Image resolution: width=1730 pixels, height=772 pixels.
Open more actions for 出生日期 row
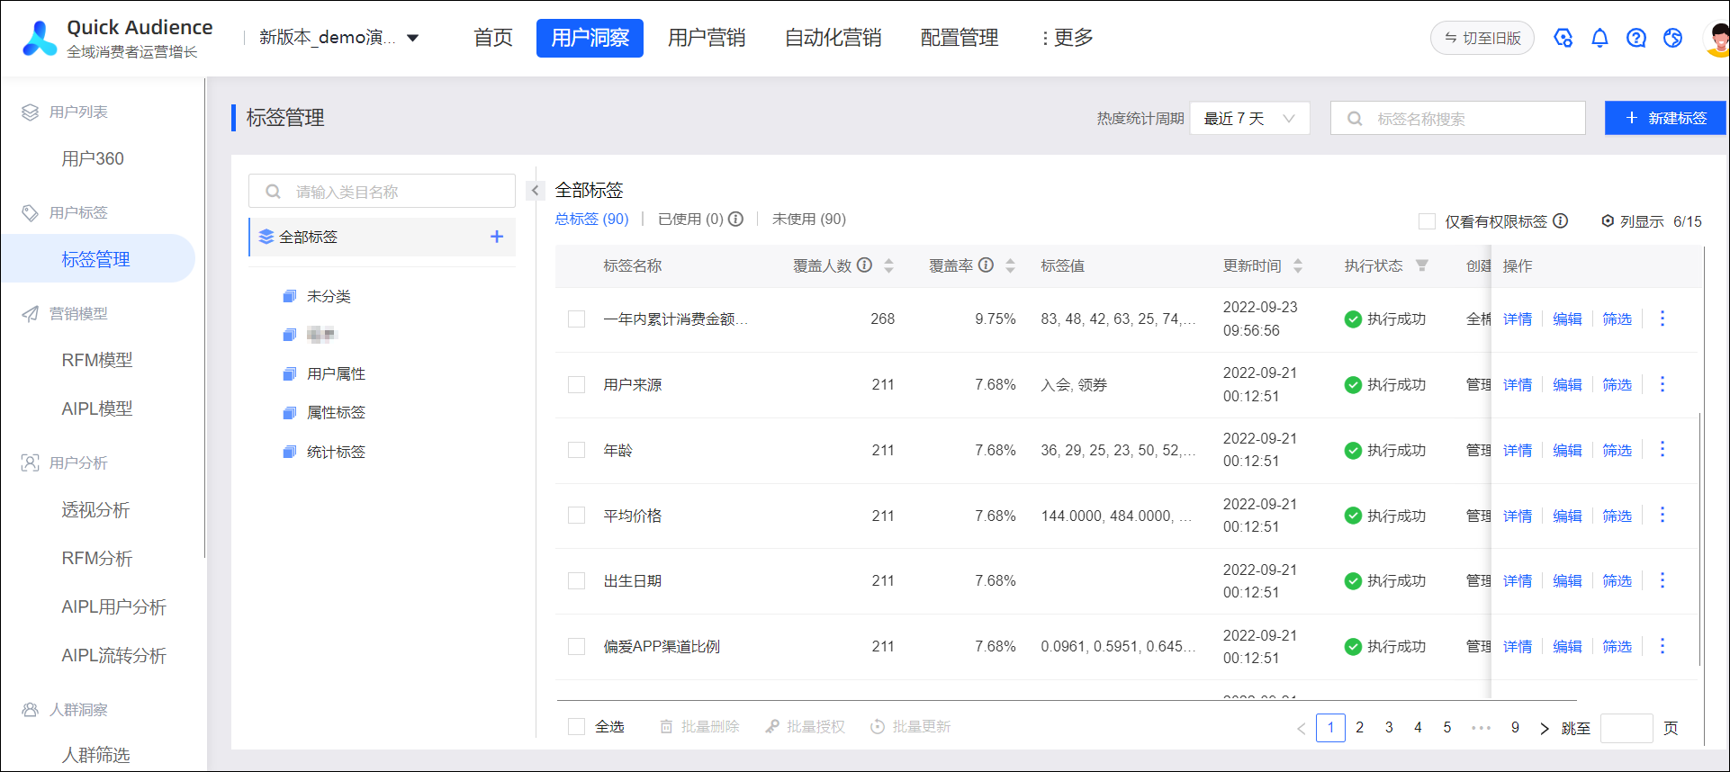tap(1662, 580)
